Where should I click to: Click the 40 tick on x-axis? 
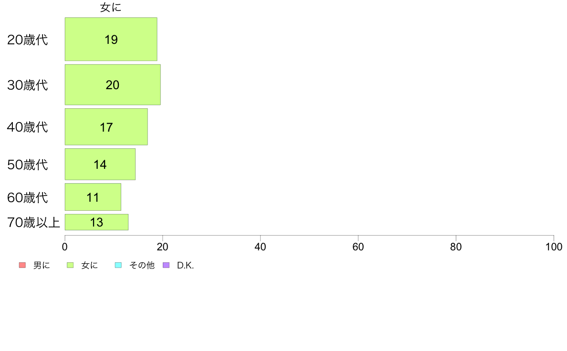tap(261, 247)
